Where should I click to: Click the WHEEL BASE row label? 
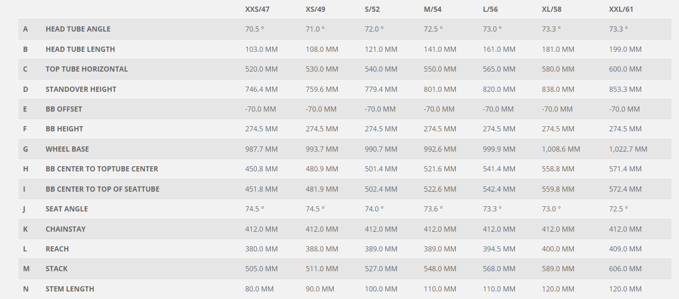click(x=67, y=149)
